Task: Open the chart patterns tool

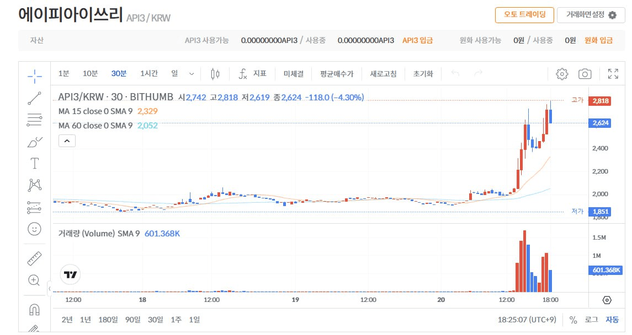Action: tap(35, 185)
